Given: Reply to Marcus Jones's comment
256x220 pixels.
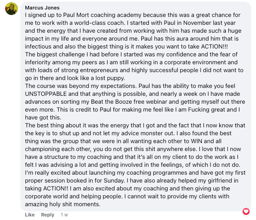Looking at the screenshot, I should pyautogui.click(x=47, y=215).
